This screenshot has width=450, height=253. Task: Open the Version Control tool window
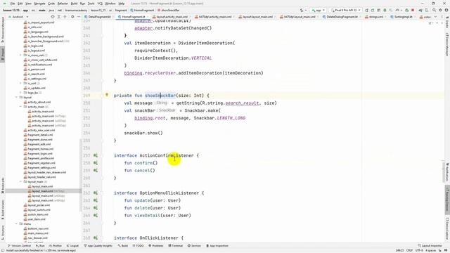pyautogui.click(x=19, y=246)
